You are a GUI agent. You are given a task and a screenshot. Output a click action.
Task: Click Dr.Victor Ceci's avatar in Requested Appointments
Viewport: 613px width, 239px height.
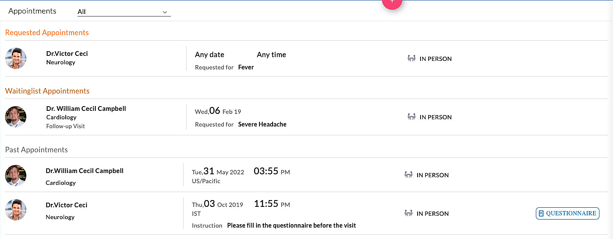(x=16, y=58)
